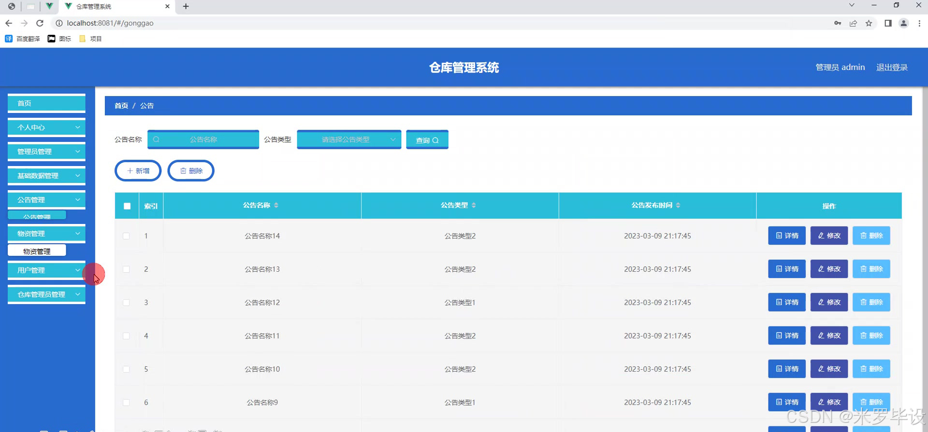Click the share page icon
The height and width of the screenshot is (432, 928).
coord(853,23)
